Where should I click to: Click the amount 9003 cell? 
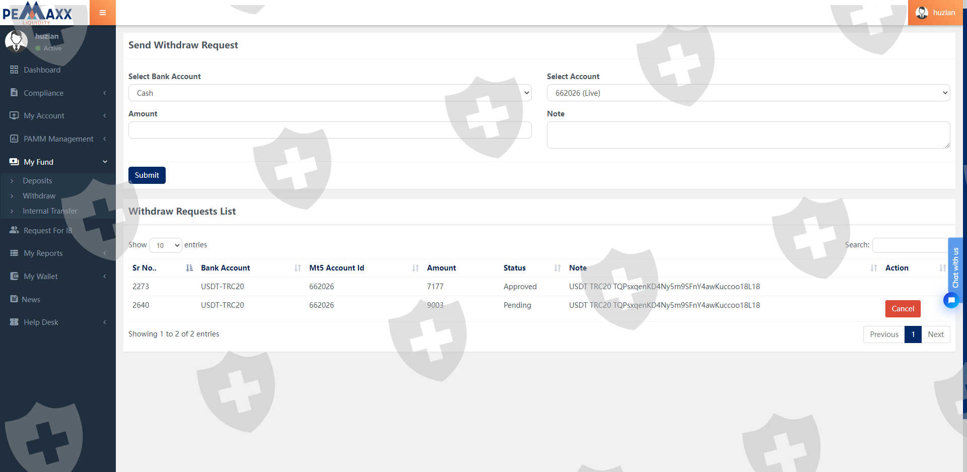(435, 305)
